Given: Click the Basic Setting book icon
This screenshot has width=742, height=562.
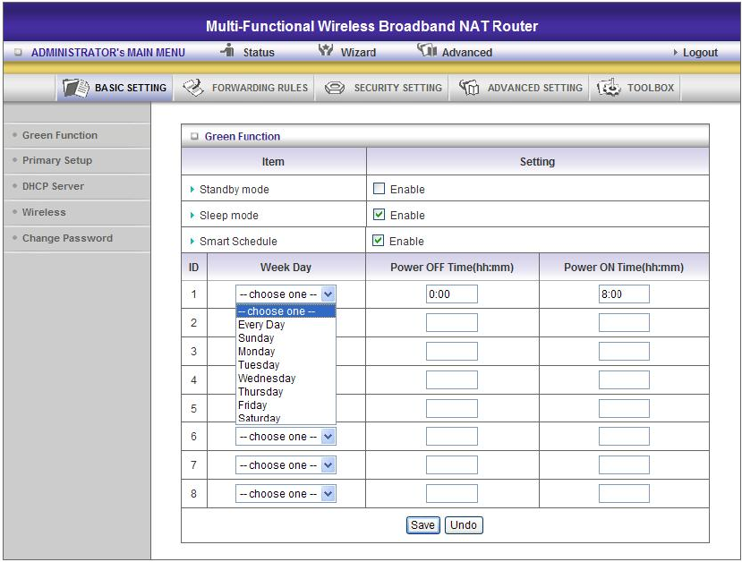Looking at the screenshot, I should (x=75, y=88).
